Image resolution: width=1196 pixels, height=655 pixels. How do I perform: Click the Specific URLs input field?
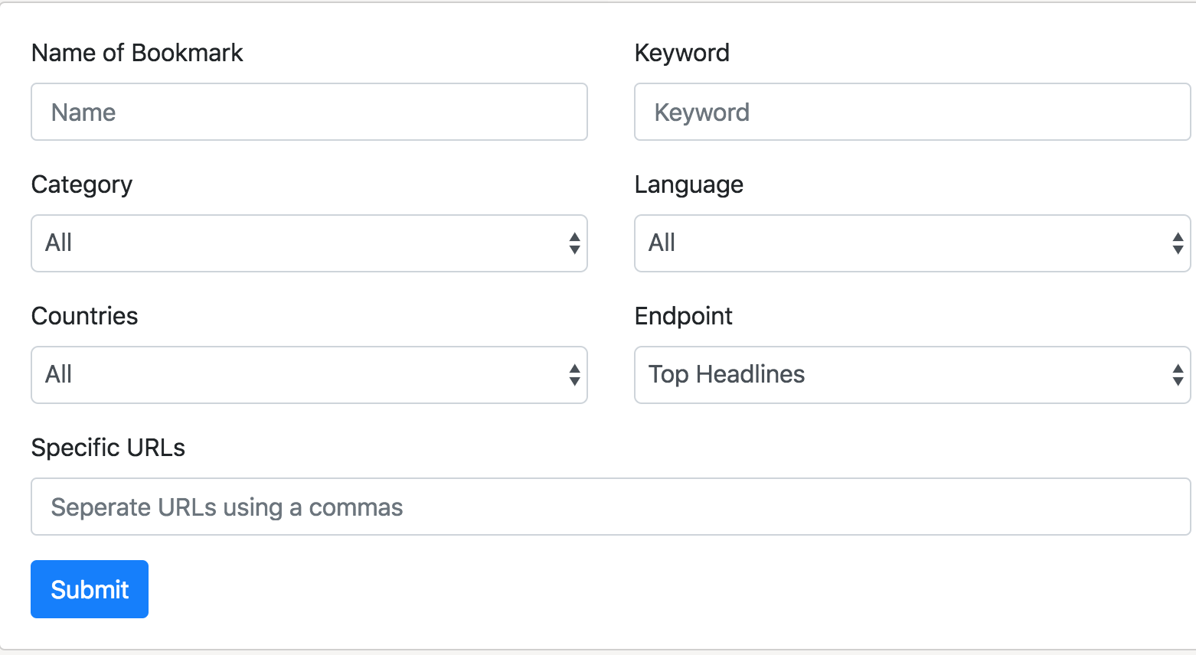[x=610, y=507]
